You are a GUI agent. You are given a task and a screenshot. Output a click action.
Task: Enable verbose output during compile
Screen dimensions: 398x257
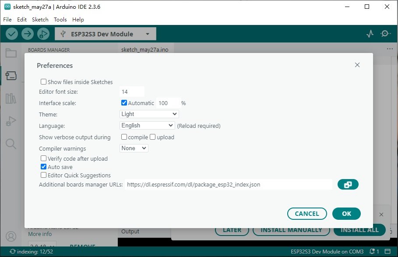[124, 137]
